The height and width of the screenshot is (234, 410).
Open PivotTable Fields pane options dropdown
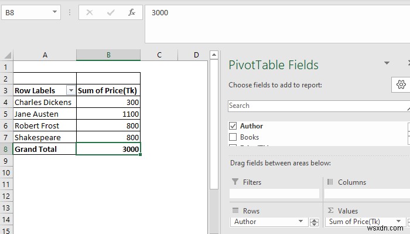[x=387, y=63]
